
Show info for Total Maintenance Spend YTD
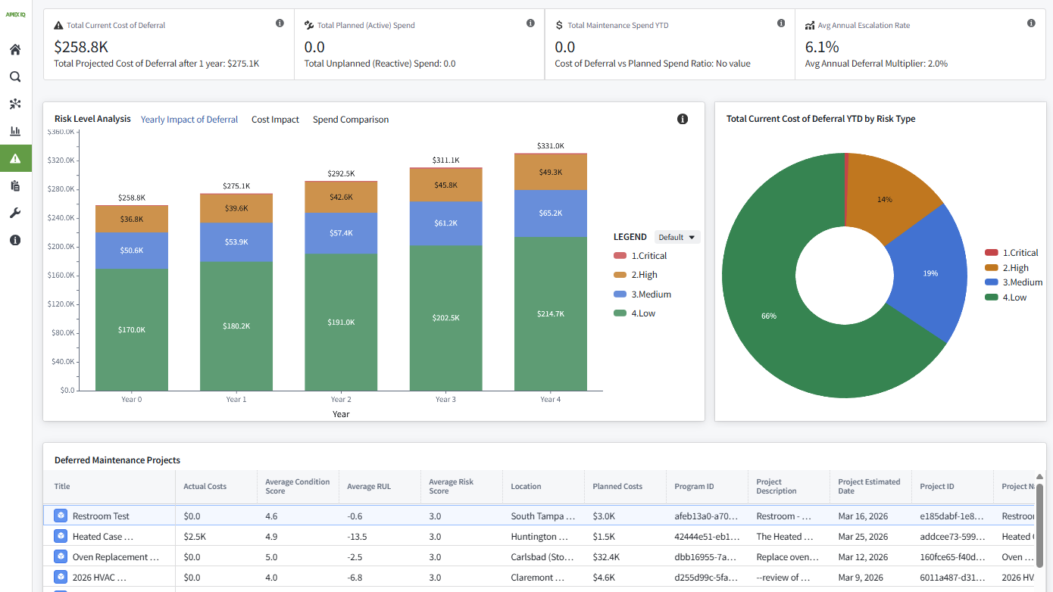(x=781, y=23)
